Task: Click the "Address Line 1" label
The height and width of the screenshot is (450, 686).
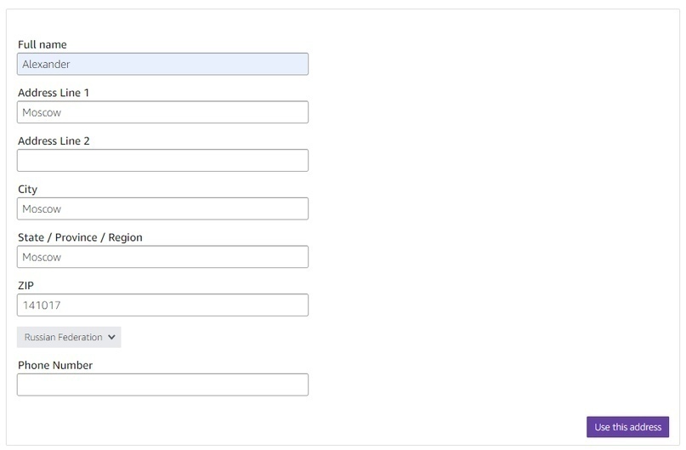Action: (x=54, y=93)
